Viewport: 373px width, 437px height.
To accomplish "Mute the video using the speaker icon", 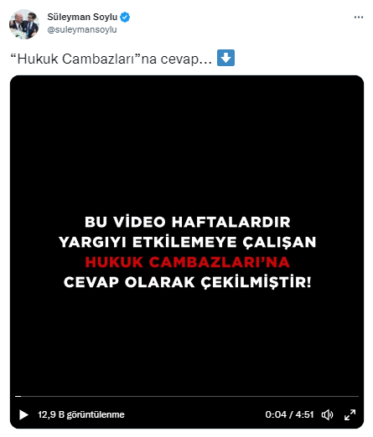I will pyautogui.click(x=327, y=414).
